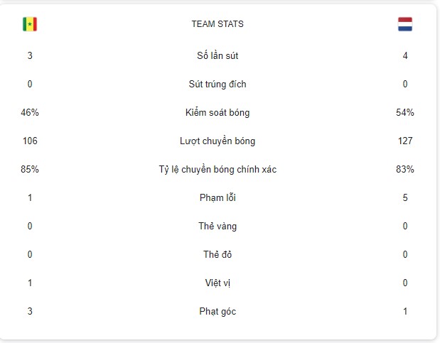The height and width of the screenshot is (343, 440).
Task: Select the Thẻ đỏ label
Action: (x=218, y=254)
